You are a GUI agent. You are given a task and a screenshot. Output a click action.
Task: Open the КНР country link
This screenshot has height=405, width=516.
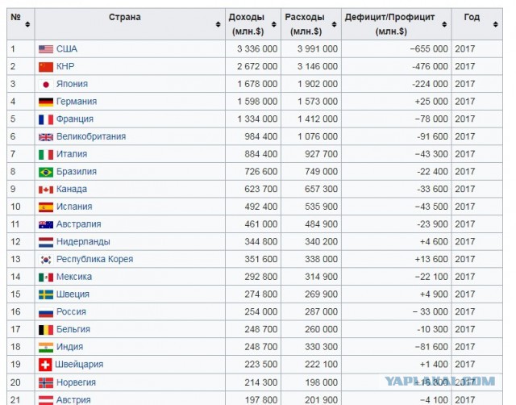point(65,66)
